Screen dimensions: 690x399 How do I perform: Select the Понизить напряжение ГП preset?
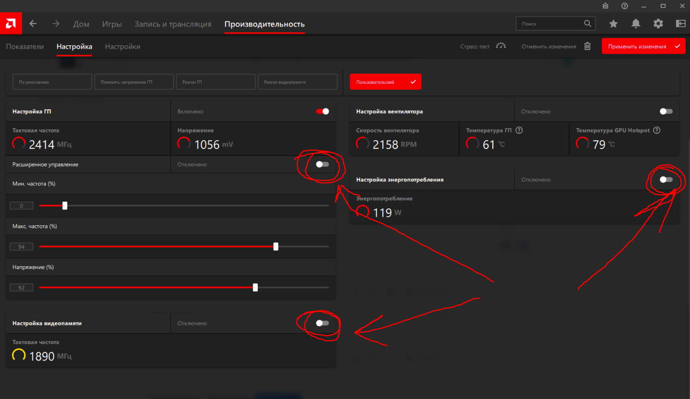click(x=134, y=82)
